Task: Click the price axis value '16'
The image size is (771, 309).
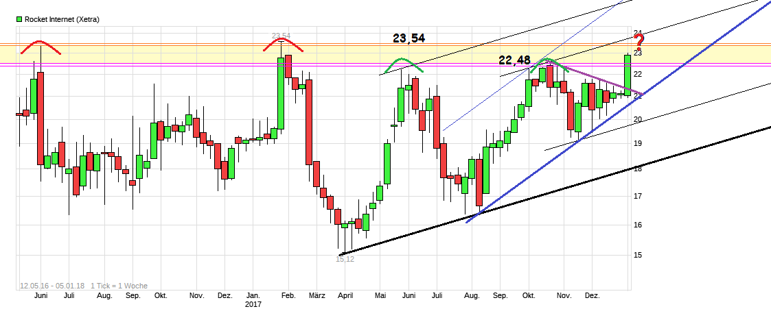Action: (x=638, y=225)
